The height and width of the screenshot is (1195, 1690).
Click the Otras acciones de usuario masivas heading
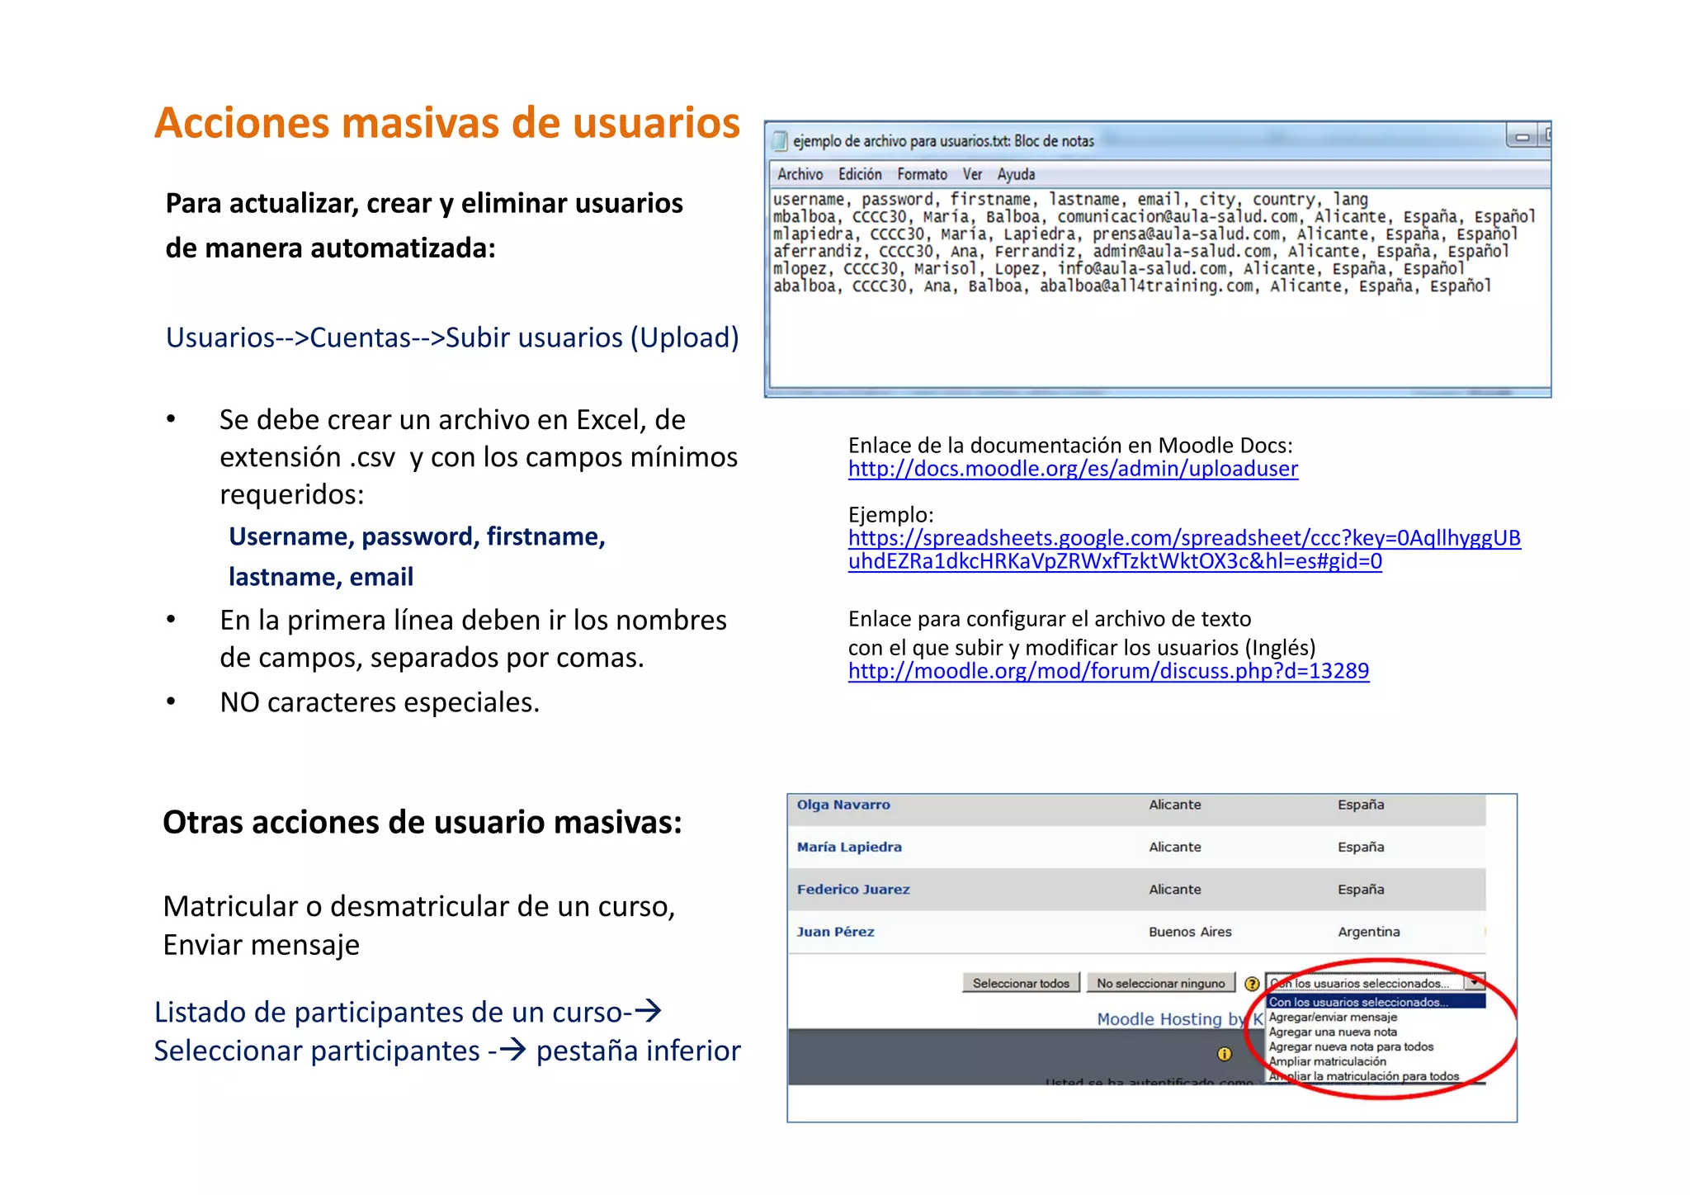[422, 822]
